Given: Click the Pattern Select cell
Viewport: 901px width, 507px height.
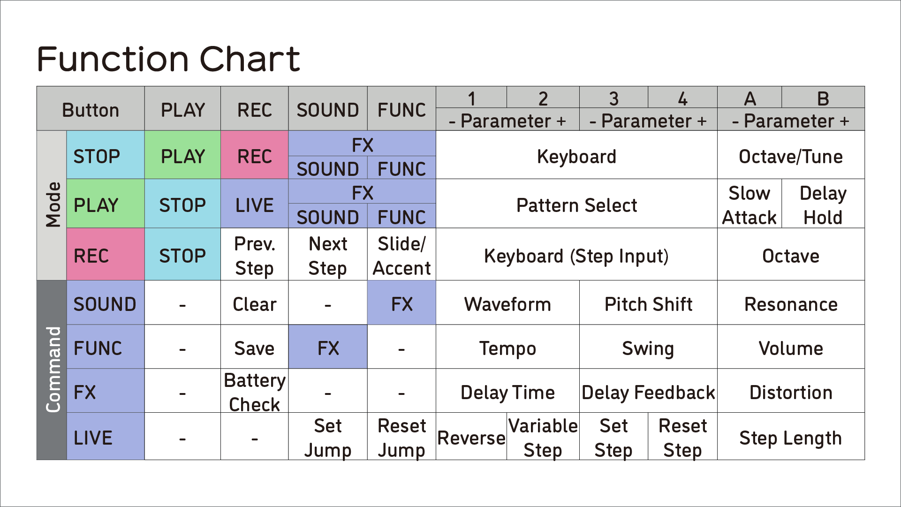Looking at the screenshot, I should point(576,205).
